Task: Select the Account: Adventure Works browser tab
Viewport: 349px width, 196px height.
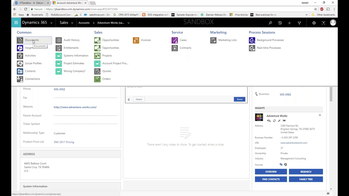Action: (x=70, y=3)
